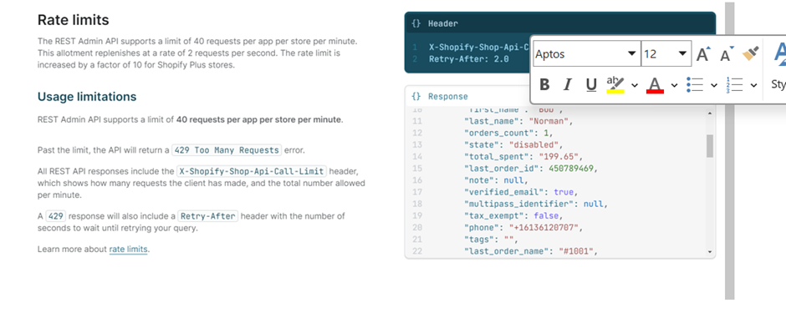Click the Header code block braces icon
The width and height of the screenshot is (786, 318).
tap(416, 23)
